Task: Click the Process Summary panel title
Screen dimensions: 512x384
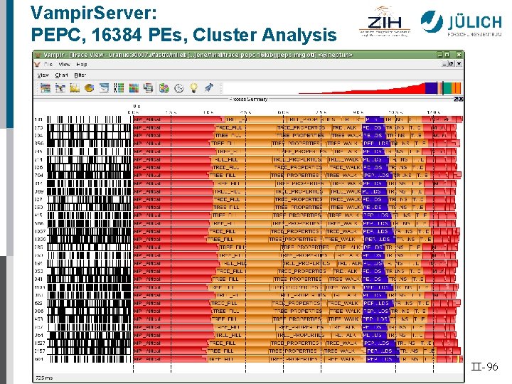Action: click(248, 99)
